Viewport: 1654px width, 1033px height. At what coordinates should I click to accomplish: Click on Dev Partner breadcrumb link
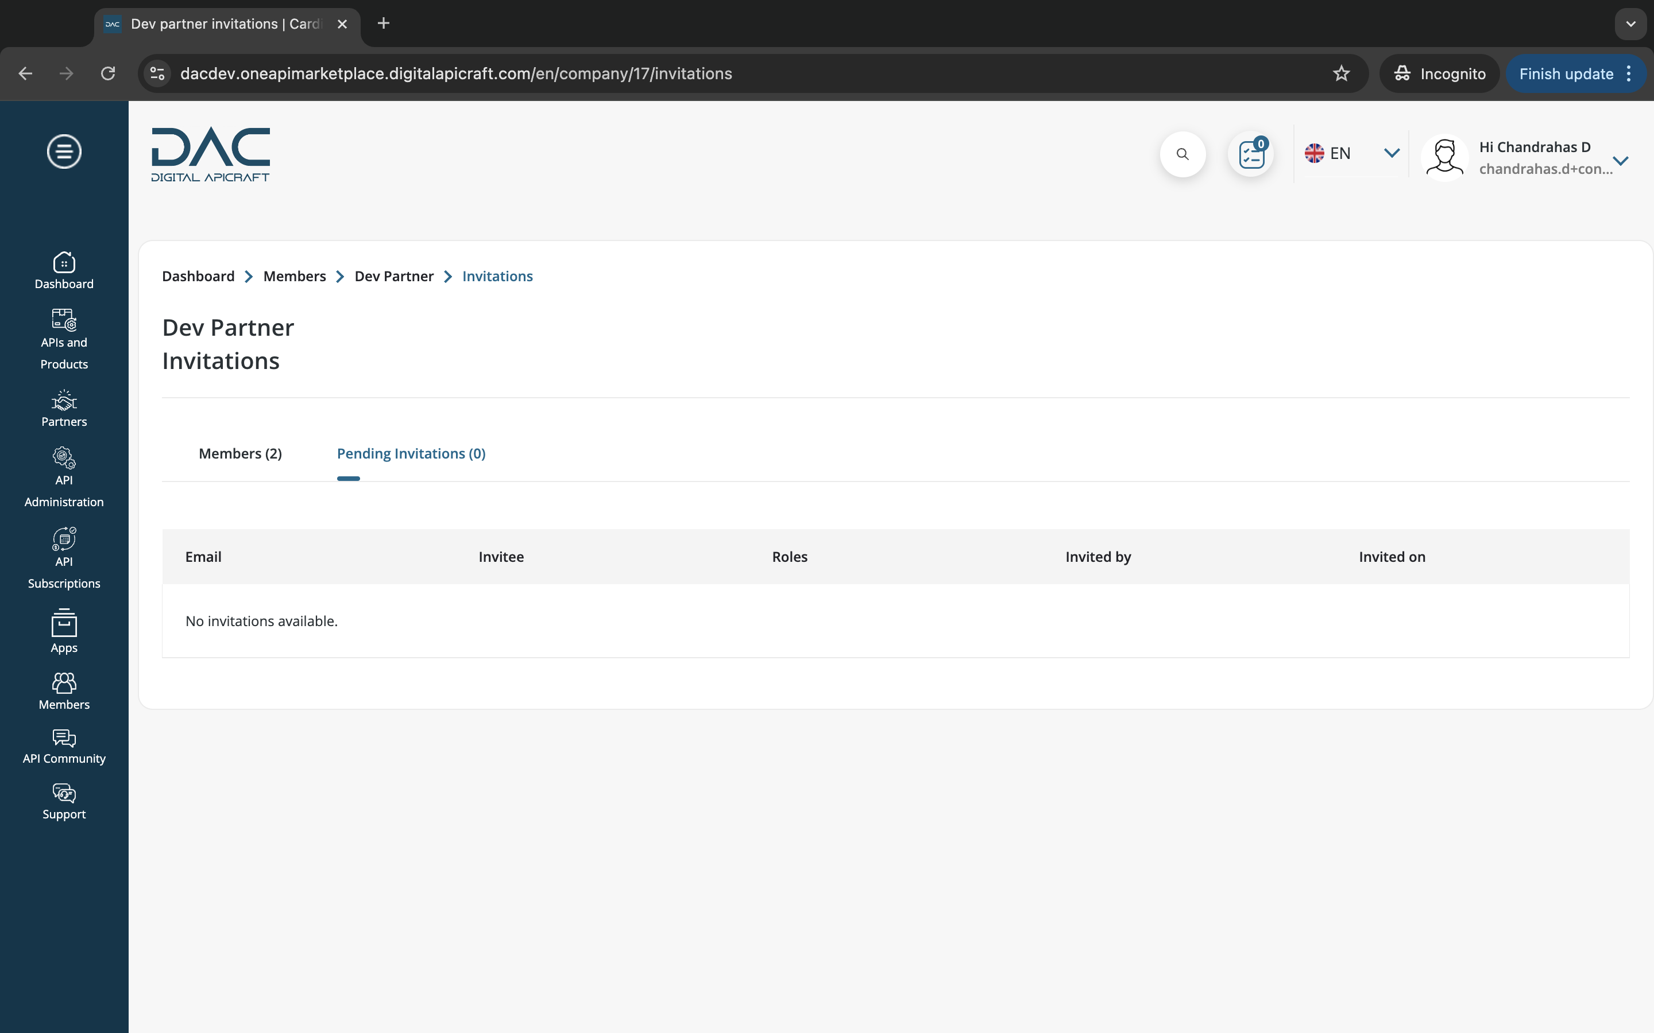click(394, 276)
